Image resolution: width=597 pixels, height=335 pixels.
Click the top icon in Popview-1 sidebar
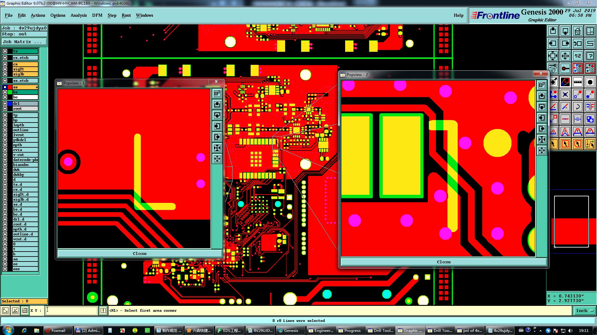pos(217,93)
